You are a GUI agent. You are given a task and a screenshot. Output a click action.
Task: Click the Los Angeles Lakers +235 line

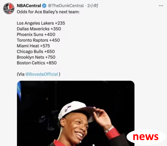[41, 23]
